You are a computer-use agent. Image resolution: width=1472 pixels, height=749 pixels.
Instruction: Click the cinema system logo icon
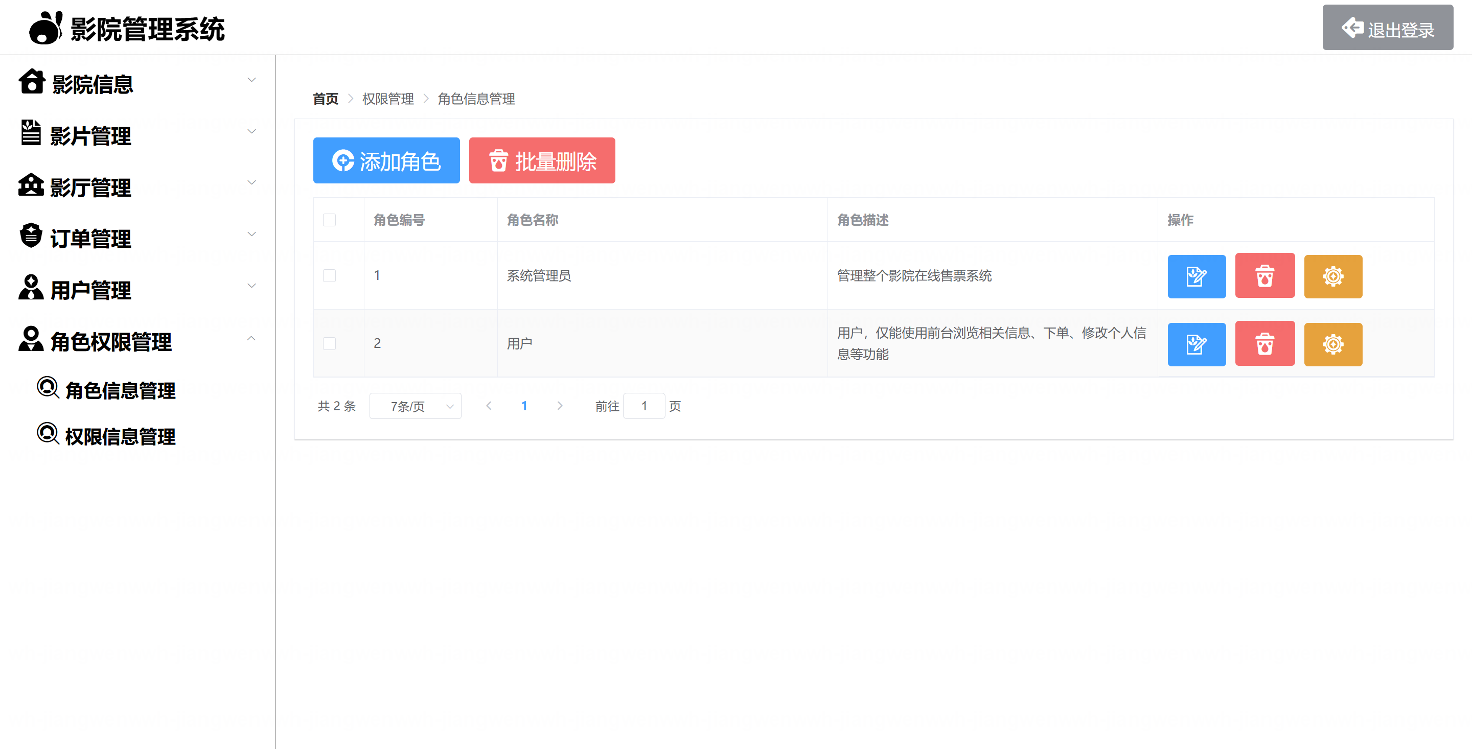45,28
